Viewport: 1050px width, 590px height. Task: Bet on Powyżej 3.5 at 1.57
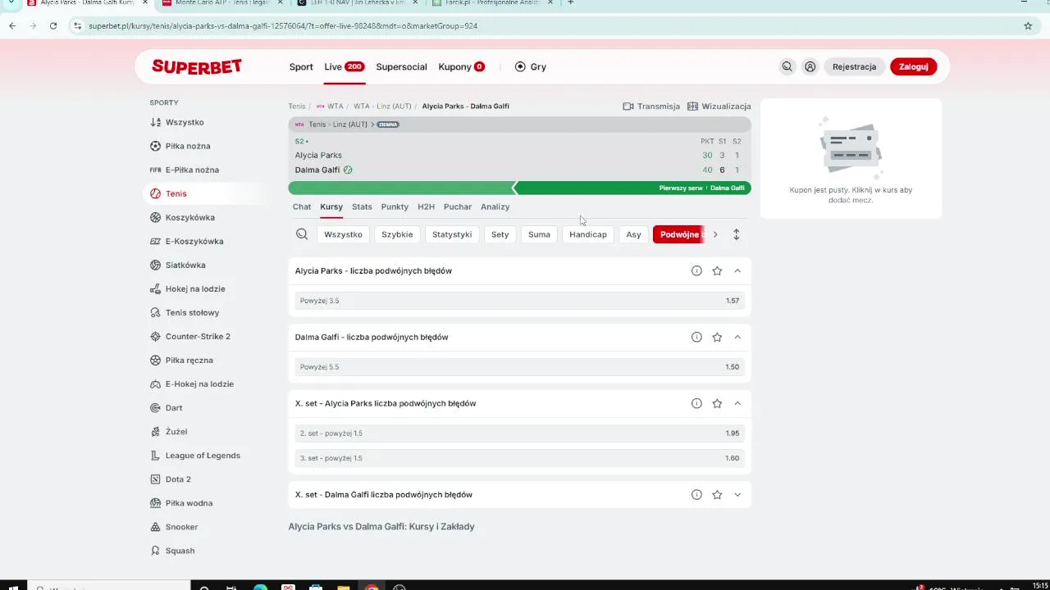[x=519, y=301]
